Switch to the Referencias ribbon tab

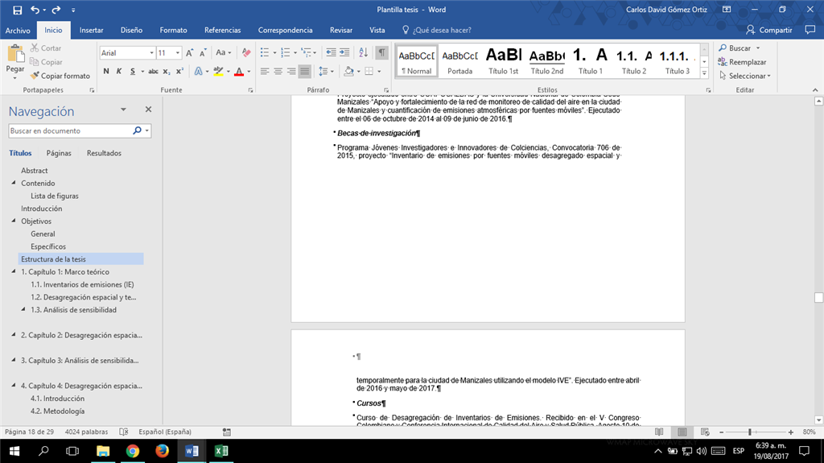(223, 30)
